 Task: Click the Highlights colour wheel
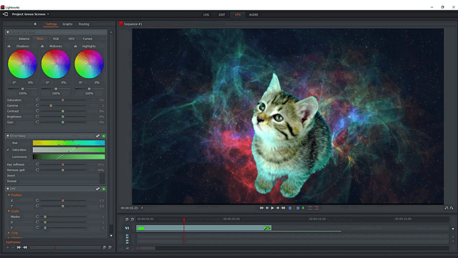click(89, 64)
